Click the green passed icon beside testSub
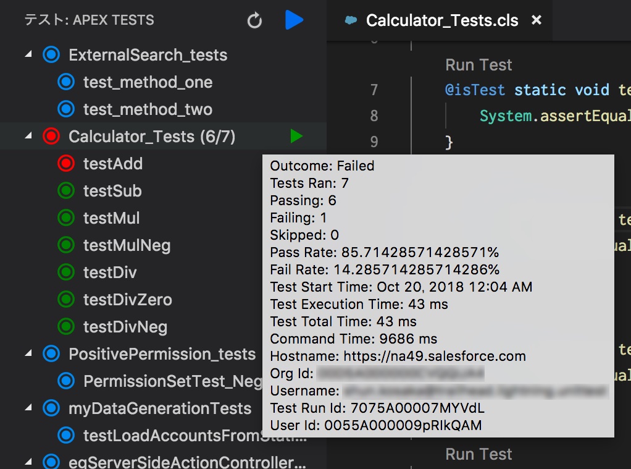 pyautogui.click(x=66, y=191)
